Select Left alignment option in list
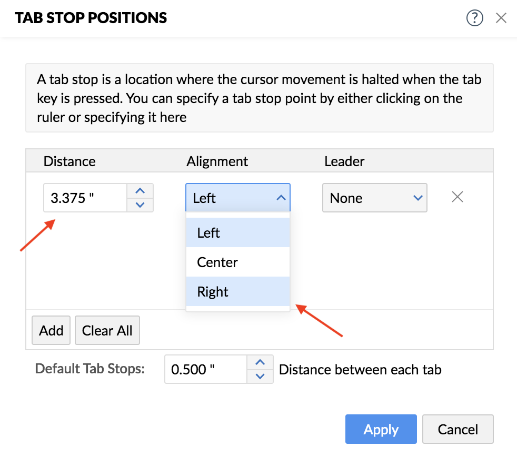Screen dimensions: 517x468 [237, 233]
